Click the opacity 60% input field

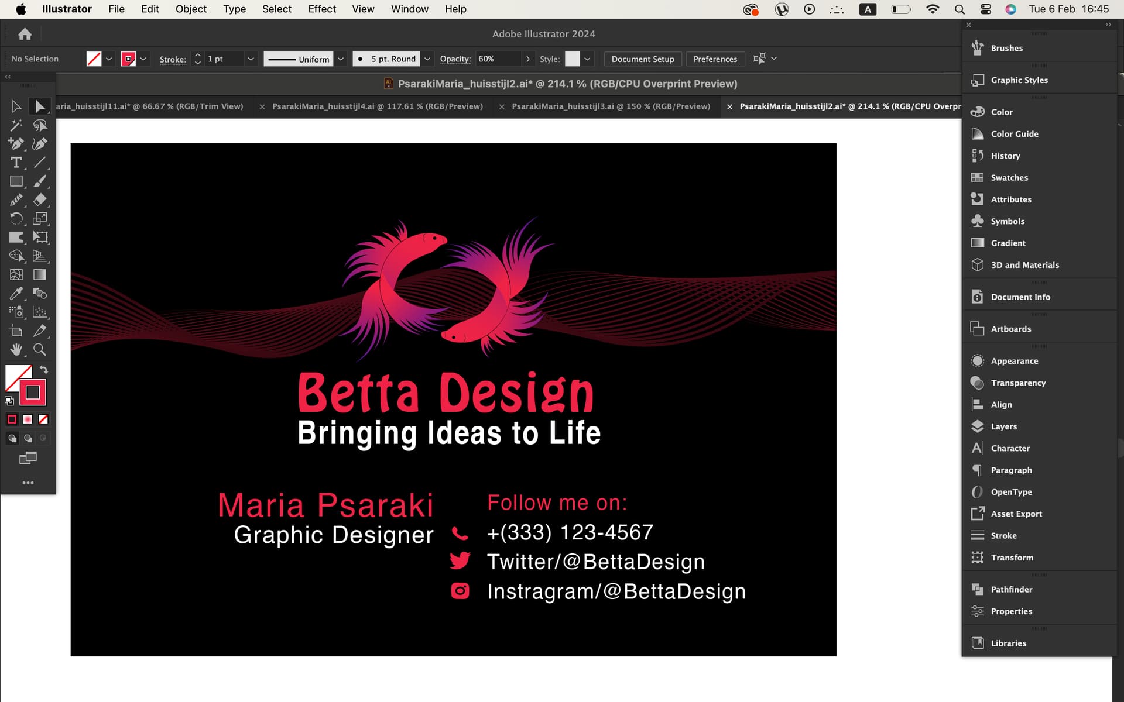(498, 59)
